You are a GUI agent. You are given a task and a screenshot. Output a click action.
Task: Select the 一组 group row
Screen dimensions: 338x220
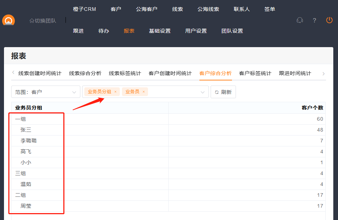click(21, 119)
